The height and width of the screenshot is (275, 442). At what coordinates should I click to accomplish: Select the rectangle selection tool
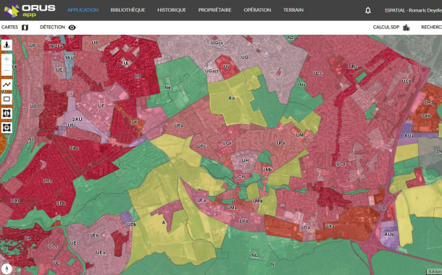7,99
